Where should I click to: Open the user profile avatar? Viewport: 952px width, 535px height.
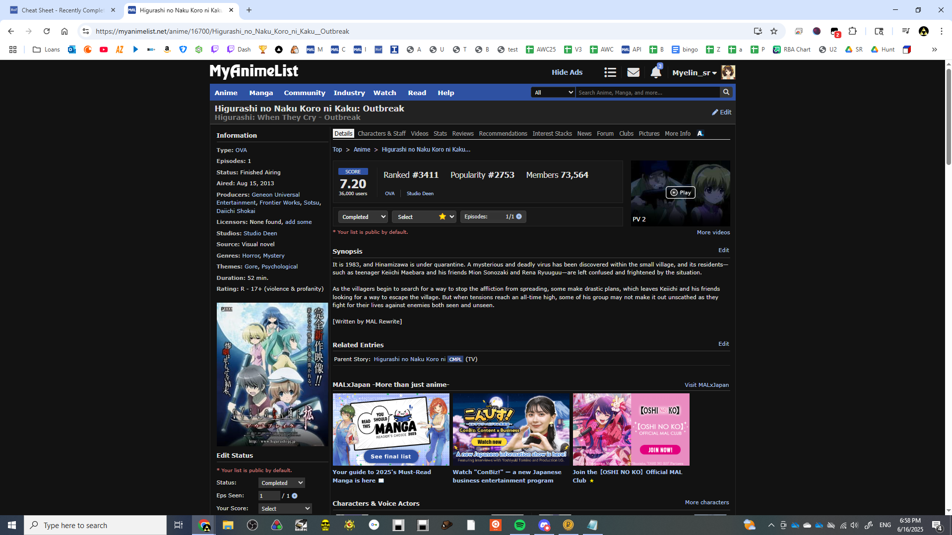(728, 72)
